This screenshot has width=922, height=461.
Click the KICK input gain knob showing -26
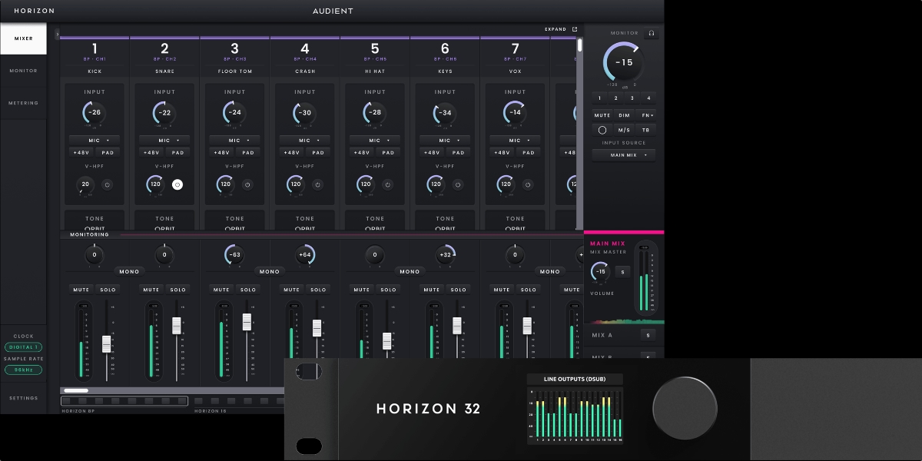tap(95, 113)
